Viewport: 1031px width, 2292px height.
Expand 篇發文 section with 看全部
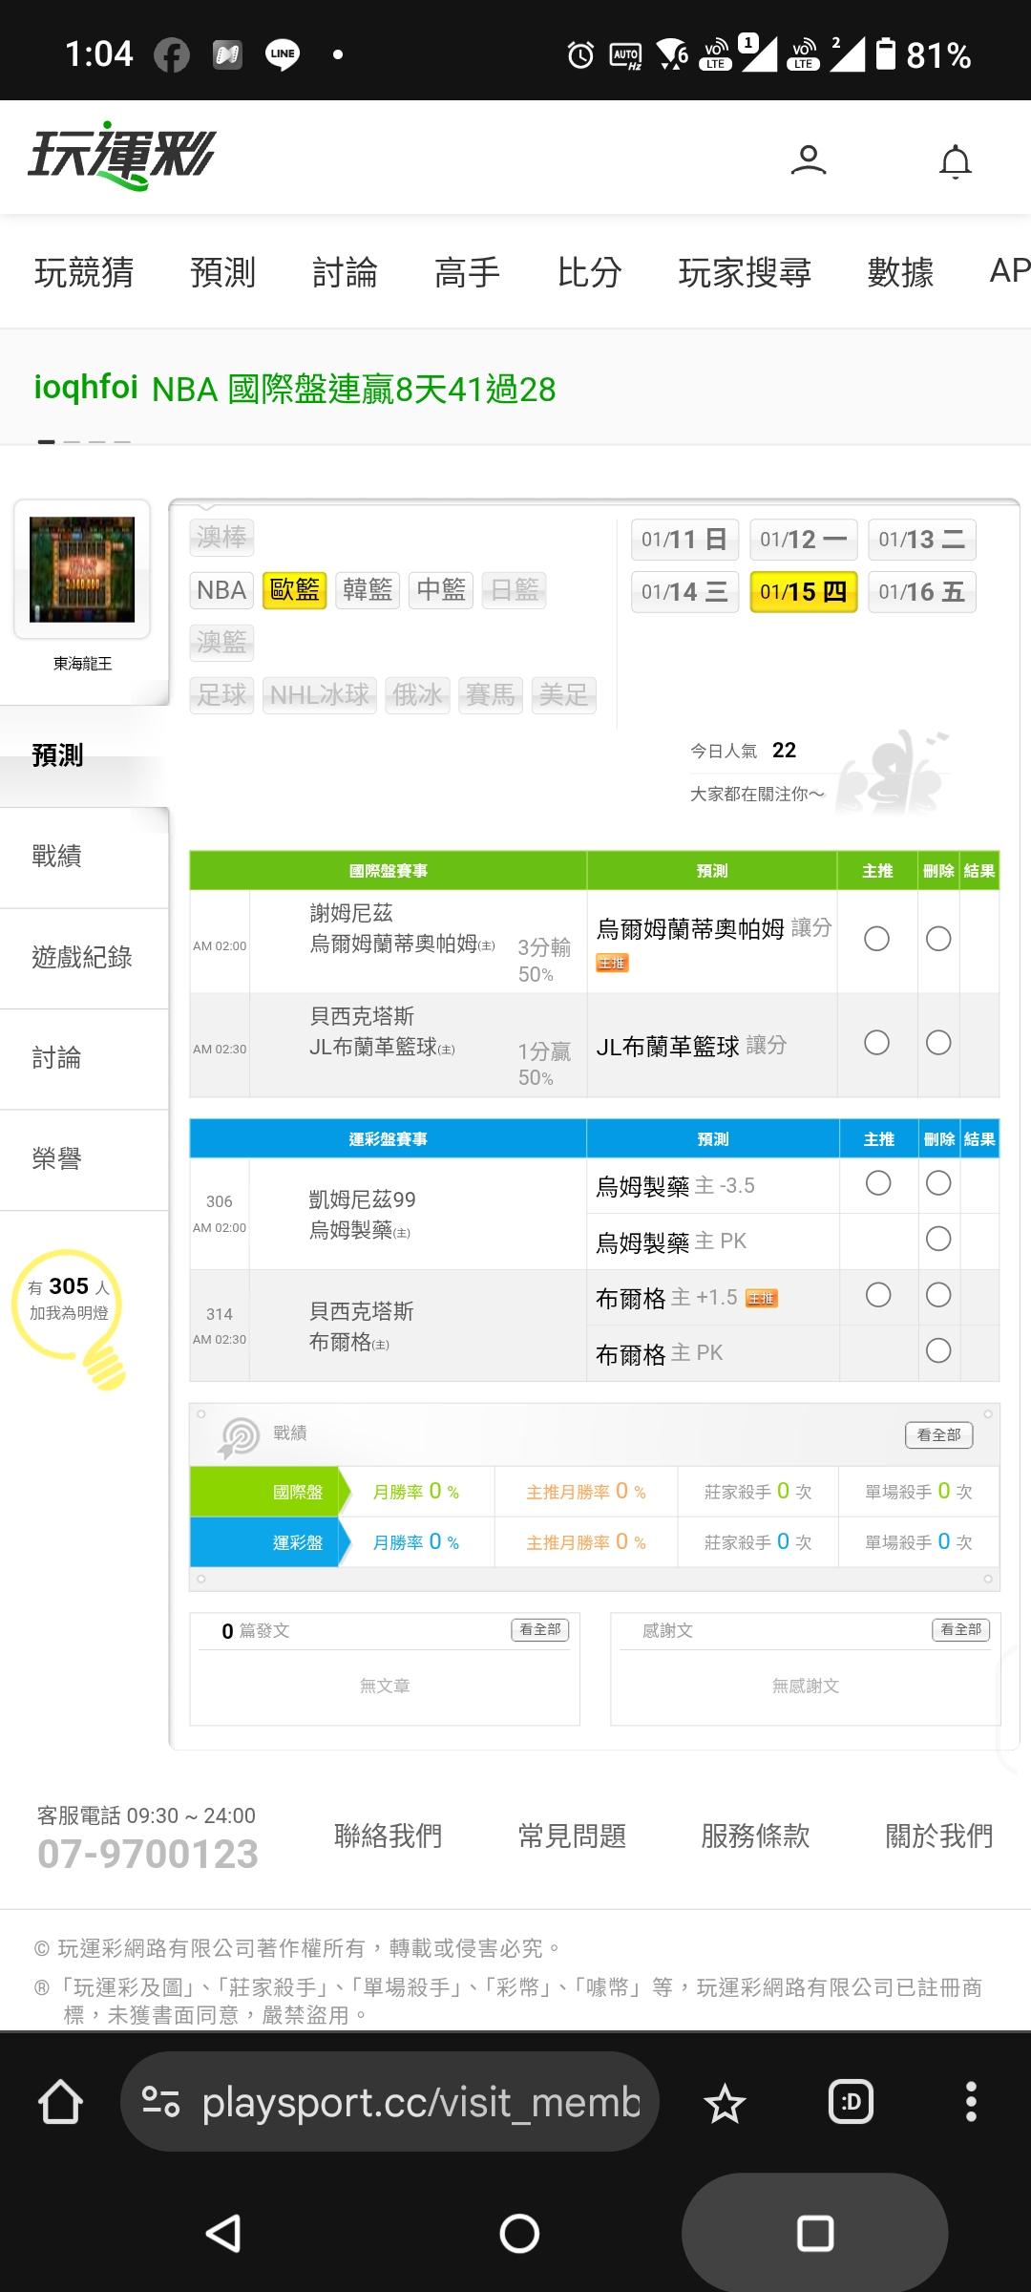click(x=540, y=1629)
